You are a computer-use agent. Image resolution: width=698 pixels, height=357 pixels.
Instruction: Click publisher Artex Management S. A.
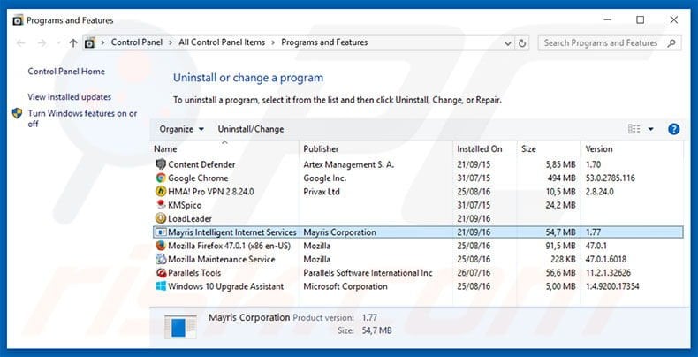pos(348,164)
